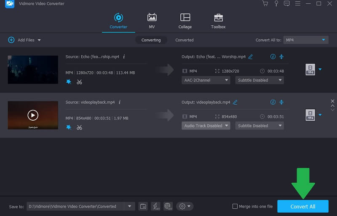The width and height of the screenshot is (337, 216).
Task: Open the Collage tab
Action: point(185,21)
